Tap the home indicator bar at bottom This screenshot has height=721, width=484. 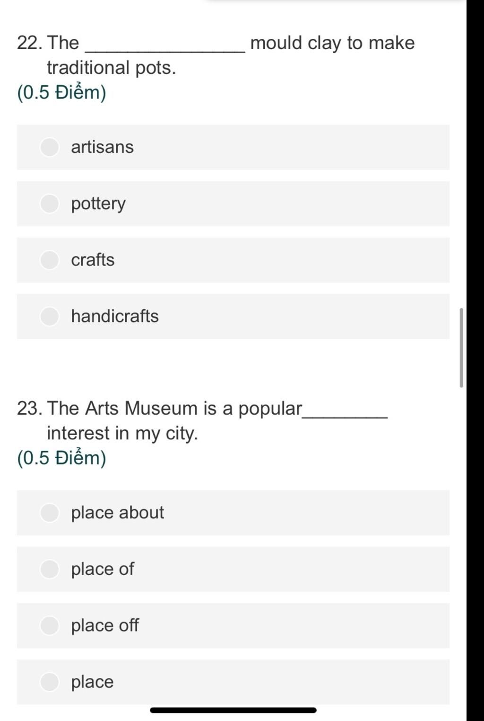pyautogui.click(x=233, y=710)
